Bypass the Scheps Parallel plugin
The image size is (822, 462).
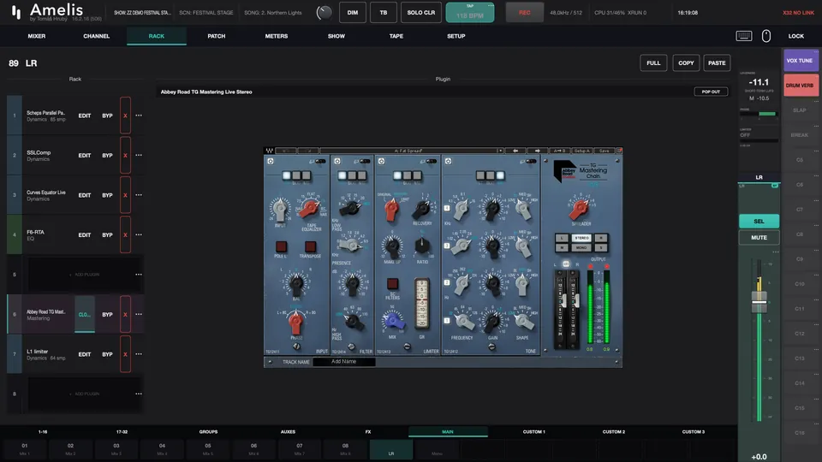point(108,115)
